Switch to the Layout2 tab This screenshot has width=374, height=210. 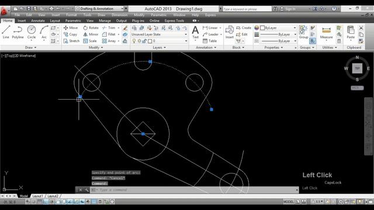53,196
